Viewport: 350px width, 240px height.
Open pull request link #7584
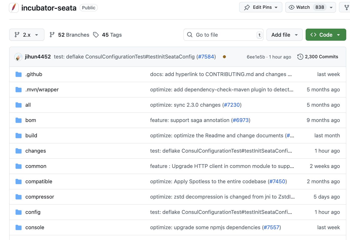point(206,57)
